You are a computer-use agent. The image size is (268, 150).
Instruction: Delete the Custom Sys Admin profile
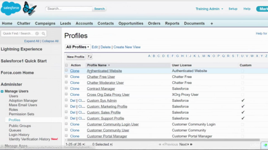tap(72, 100)
